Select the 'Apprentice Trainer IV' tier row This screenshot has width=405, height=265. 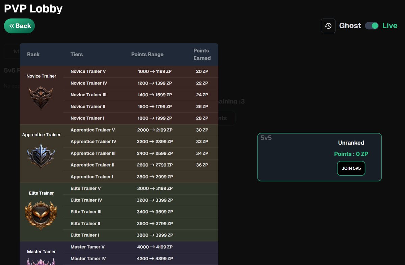[141, 142]
